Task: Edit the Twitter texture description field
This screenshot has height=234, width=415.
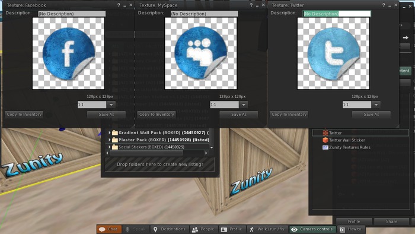Action: (x=337, y=14)
